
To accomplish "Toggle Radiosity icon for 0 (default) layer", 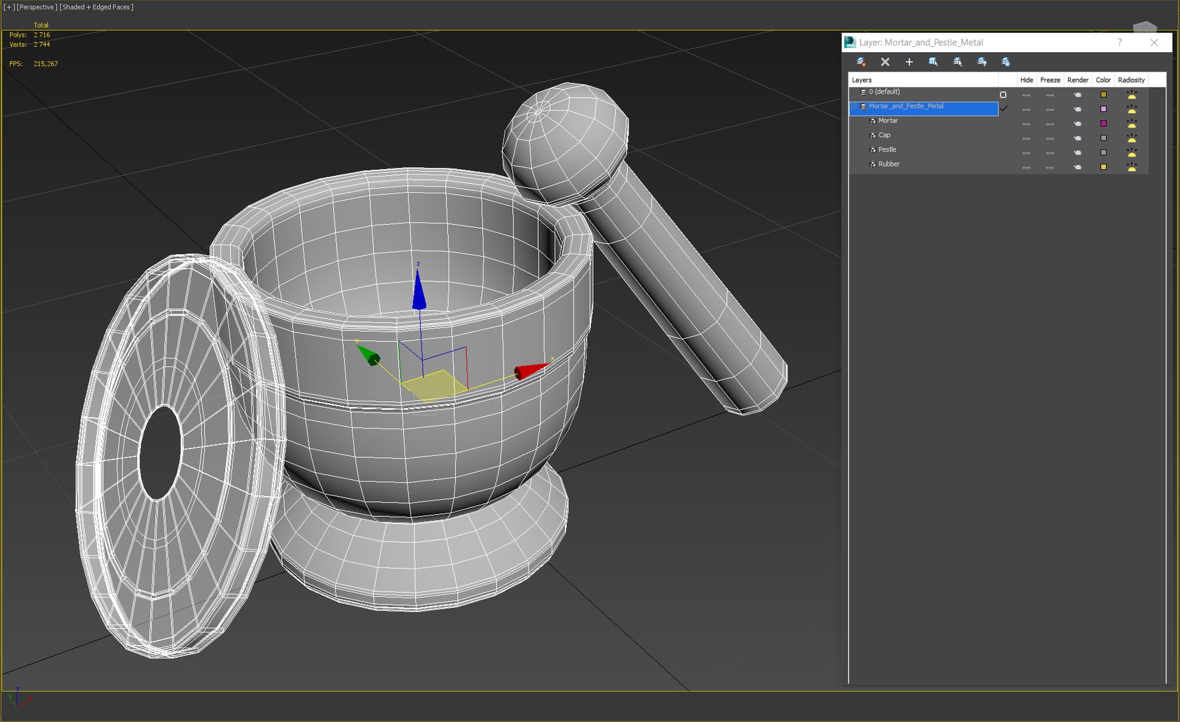I will click(1131, 94).
